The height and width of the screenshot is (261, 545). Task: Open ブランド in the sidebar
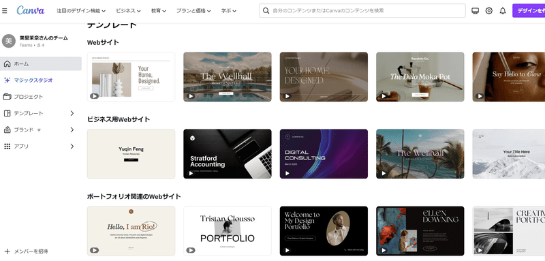(41, 130)
